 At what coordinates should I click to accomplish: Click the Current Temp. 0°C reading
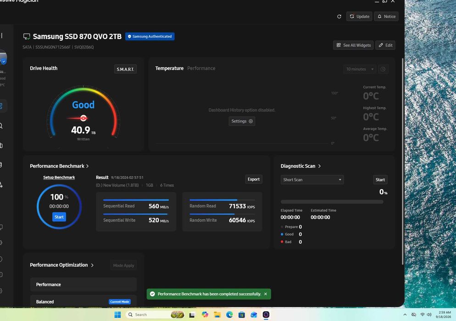tap(371, 96)
